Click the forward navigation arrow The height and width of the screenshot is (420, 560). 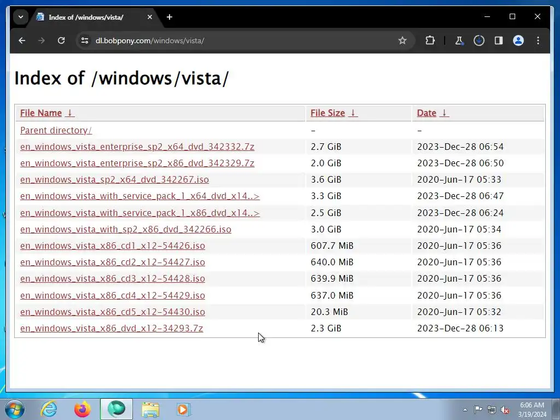tap(42, 40)
